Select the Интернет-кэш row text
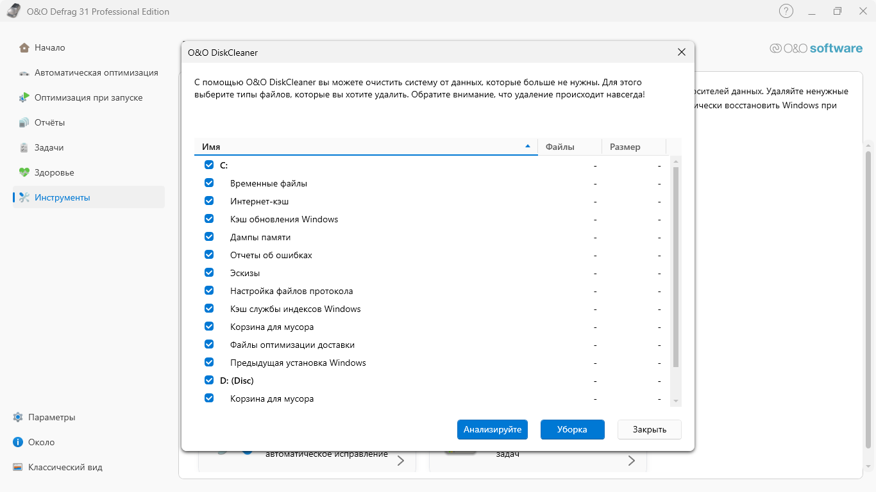The image size is (876, 492). coord(260,201)
